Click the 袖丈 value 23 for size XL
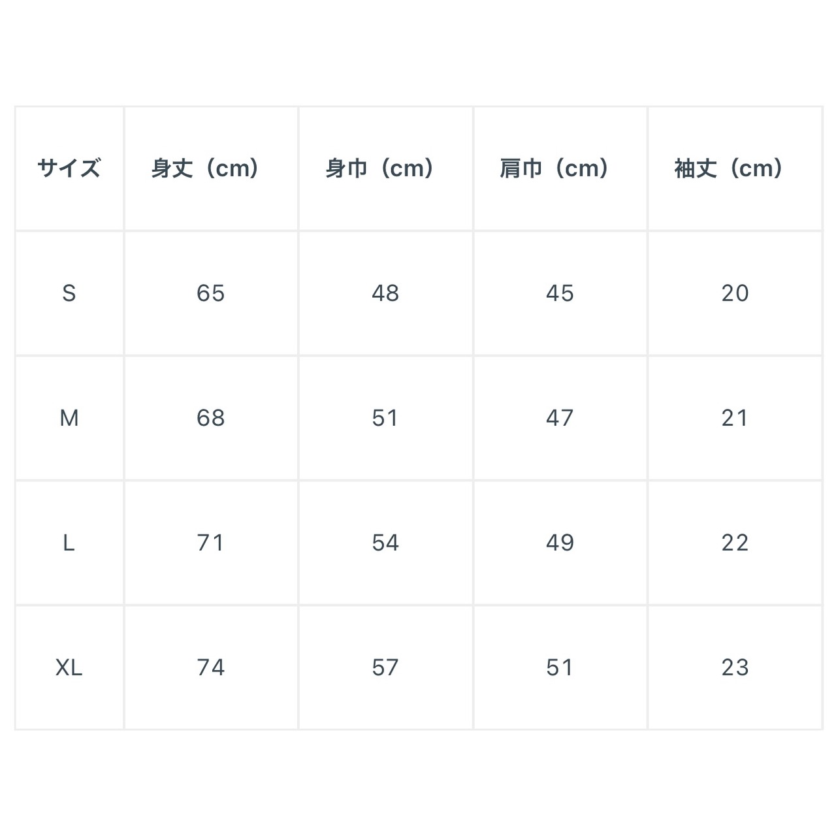The width and height of the screenshot is (836, 836). point(734,667)
